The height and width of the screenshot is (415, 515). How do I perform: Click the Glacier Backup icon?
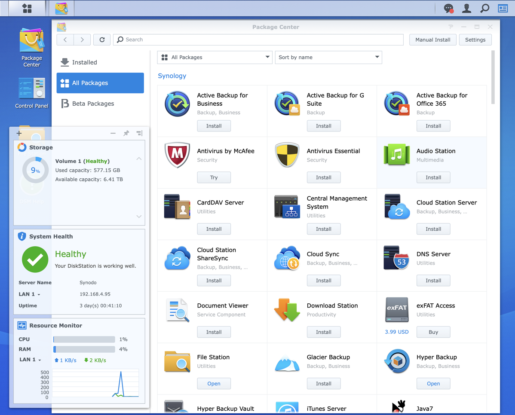coord(287,364)
